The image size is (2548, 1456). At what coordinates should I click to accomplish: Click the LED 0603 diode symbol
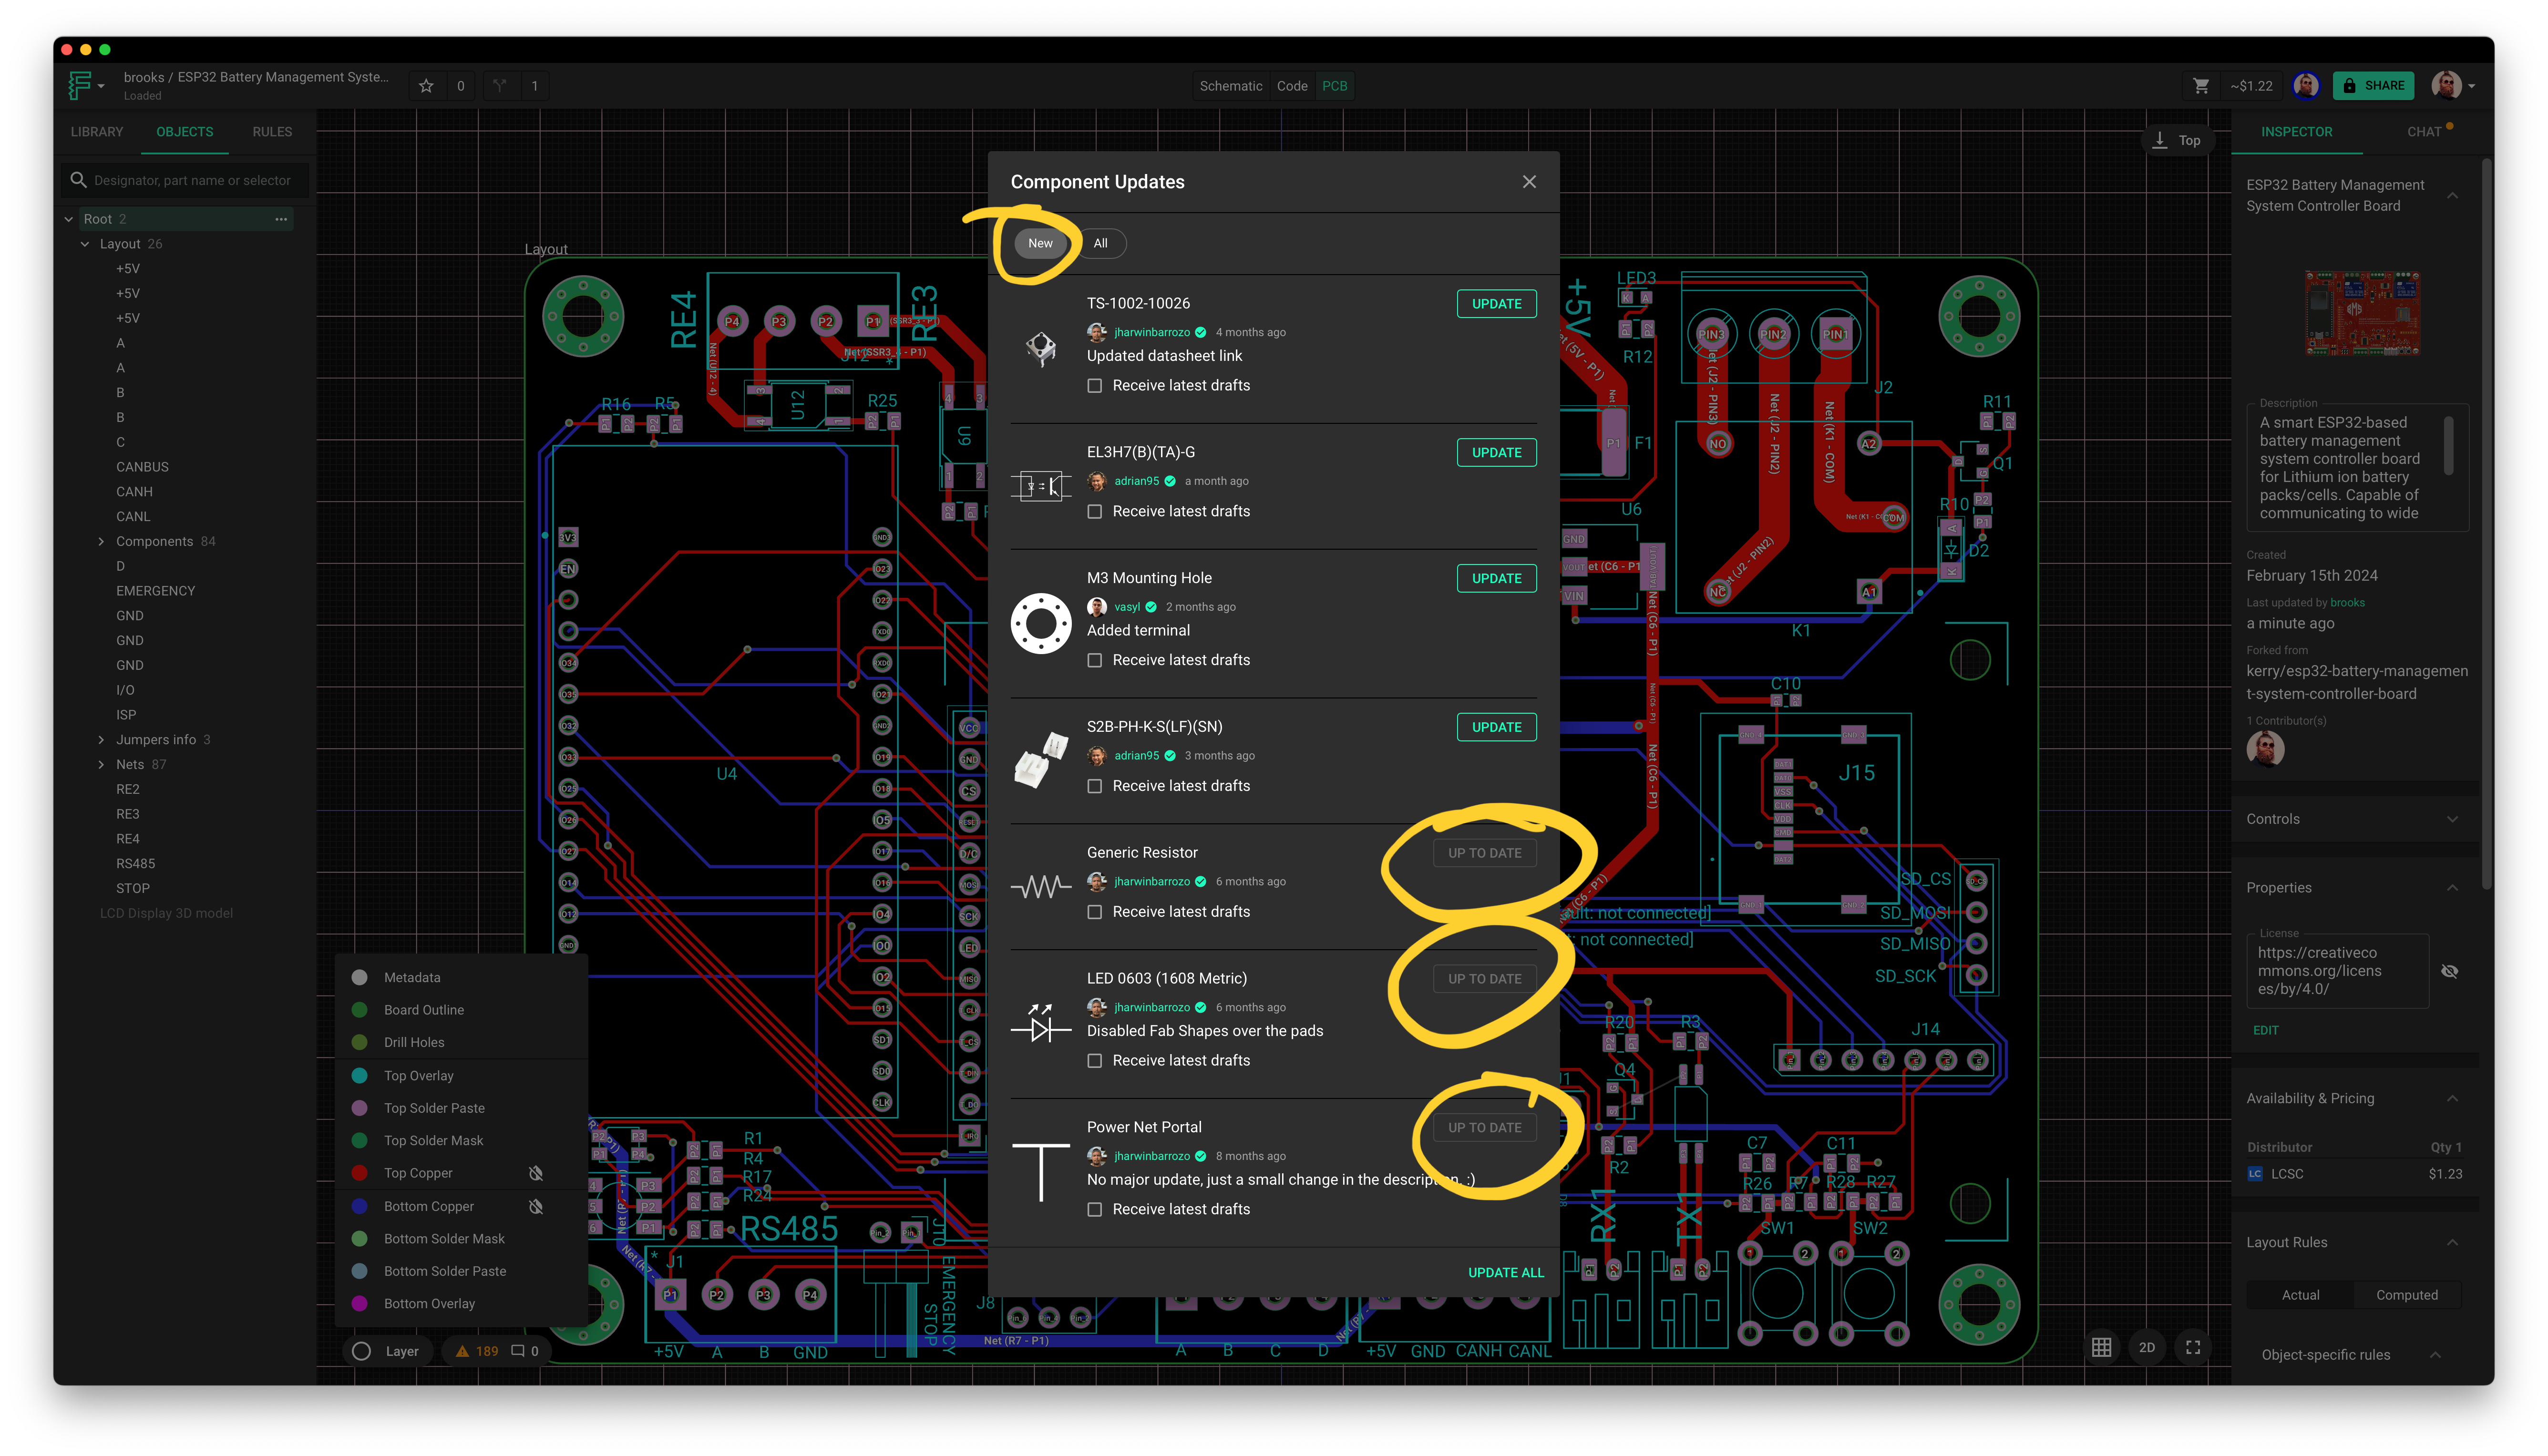click(x=1041, y=1023)
